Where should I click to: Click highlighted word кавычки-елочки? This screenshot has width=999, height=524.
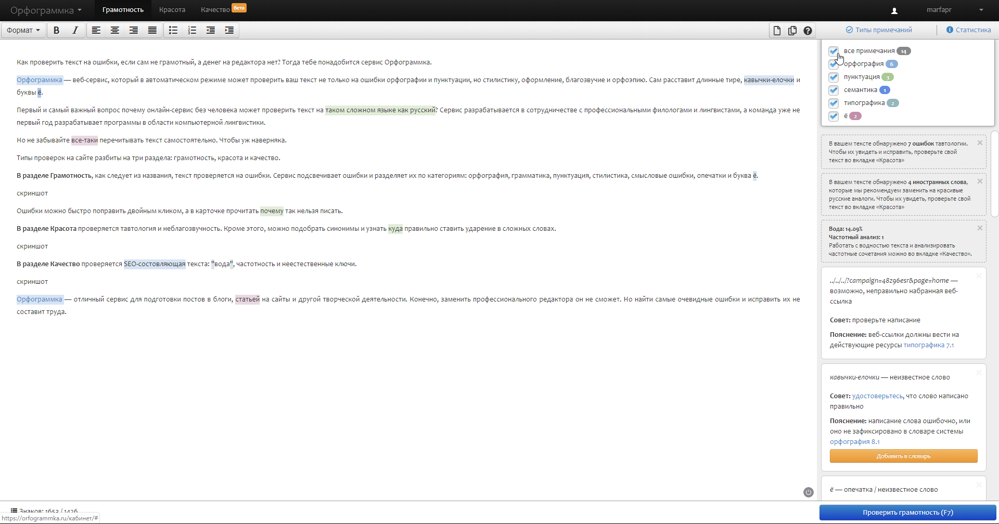(x=769, y=80)
